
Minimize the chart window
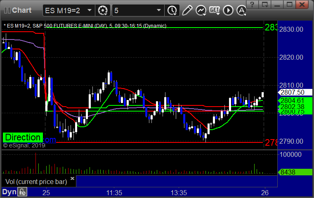pyautogui.click(x=277, y=5)
